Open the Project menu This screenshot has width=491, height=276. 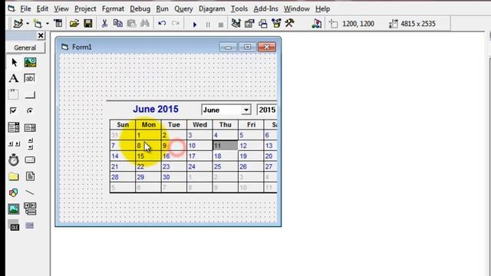[x=85, y=8]
